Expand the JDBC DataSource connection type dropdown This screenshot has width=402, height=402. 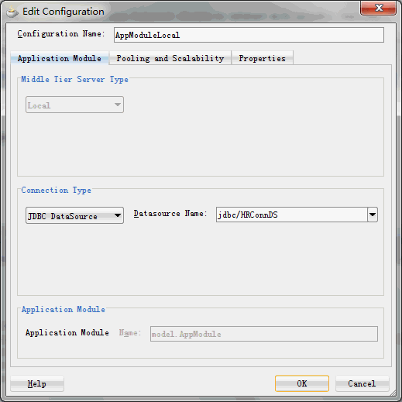[74, 215]
